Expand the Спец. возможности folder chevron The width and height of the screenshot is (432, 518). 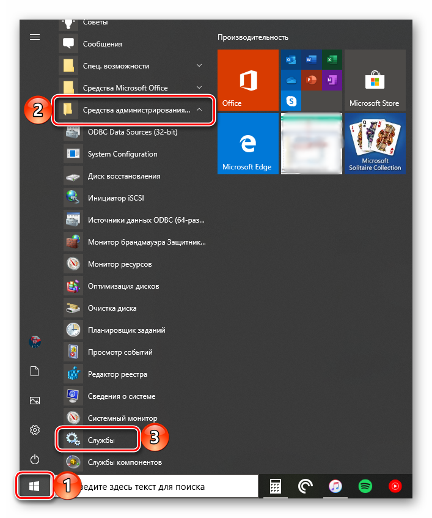pos(199,65)
